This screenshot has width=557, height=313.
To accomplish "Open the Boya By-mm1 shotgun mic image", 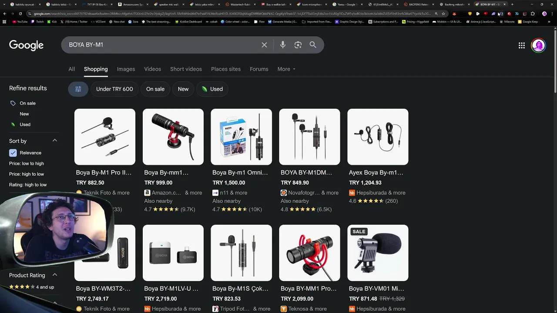I will point(173,137).
